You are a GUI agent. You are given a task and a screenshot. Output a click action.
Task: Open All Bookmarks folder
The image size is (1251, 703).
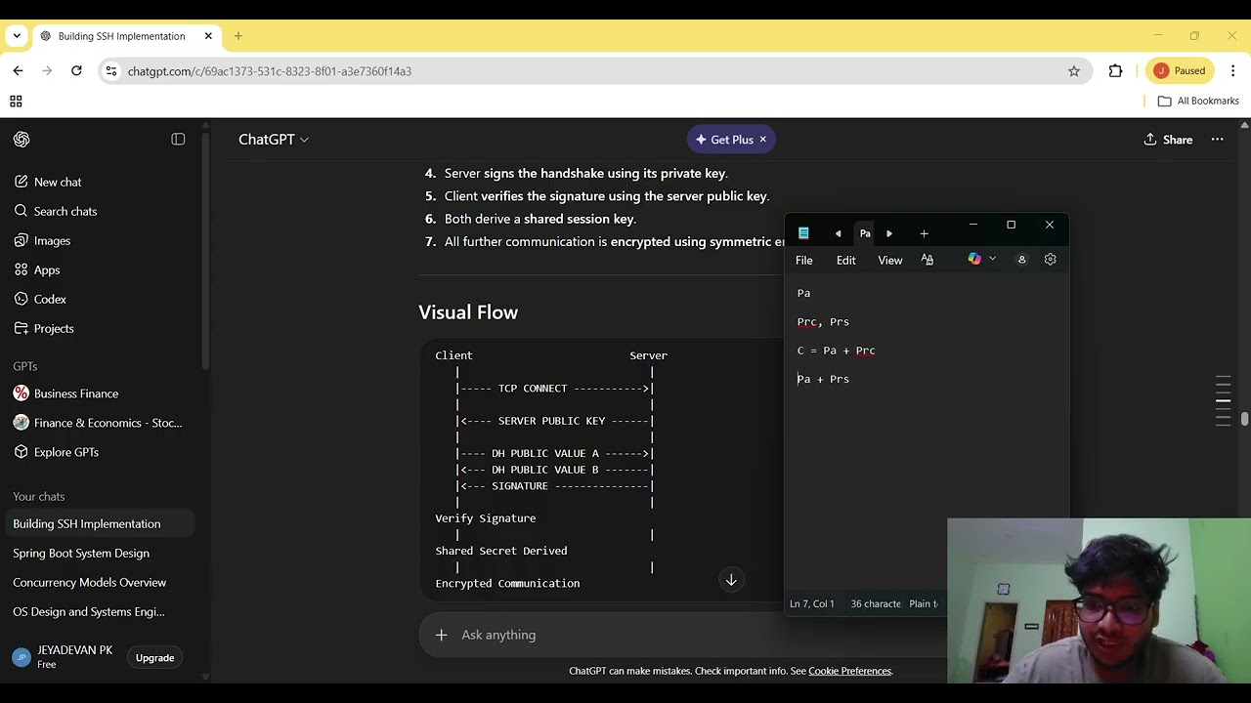coord(1198,101)
